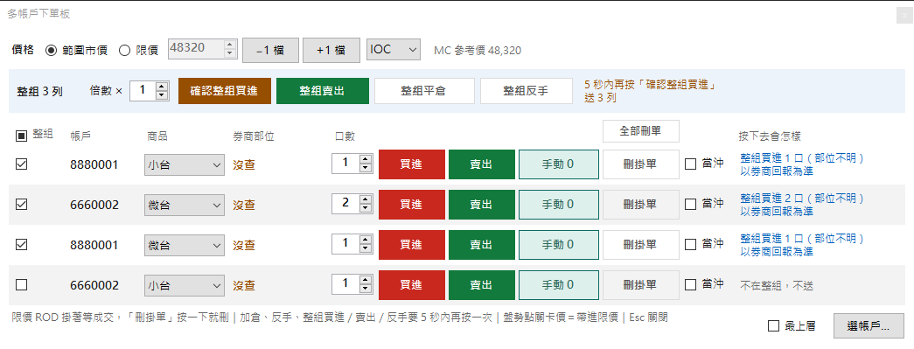Click 手動 0 in the 8880001 小台 row
The image size is (914, 349).
558,164
